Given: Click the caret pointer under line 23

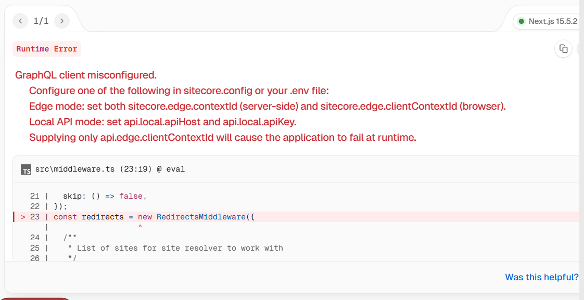Looking at the screenshot, I should tap(140, 226).
